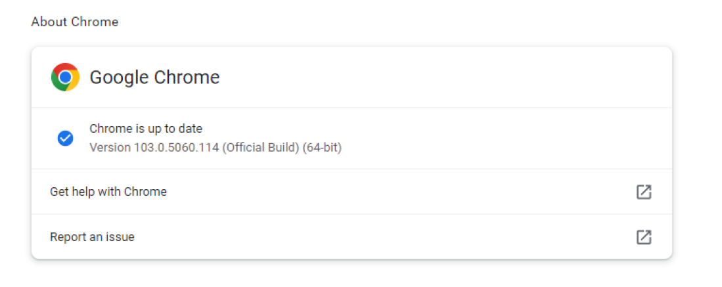Click the word "issue" in the Report row
This screenshot has width=722, height=287.
coord(120,237)
